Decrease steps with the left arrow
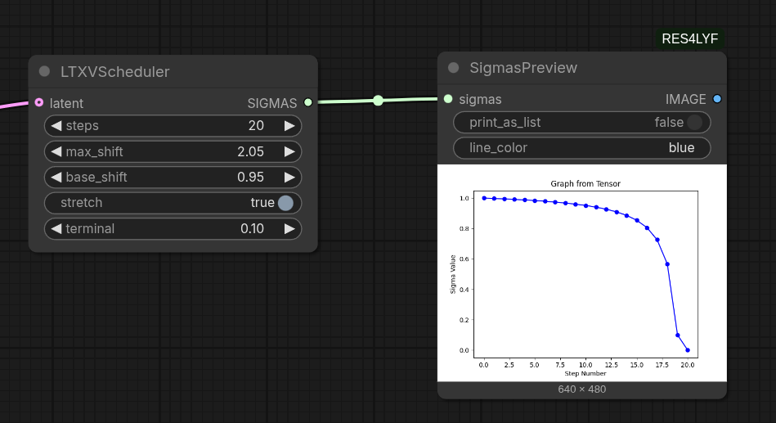776x423 pixels. point(56,126)
